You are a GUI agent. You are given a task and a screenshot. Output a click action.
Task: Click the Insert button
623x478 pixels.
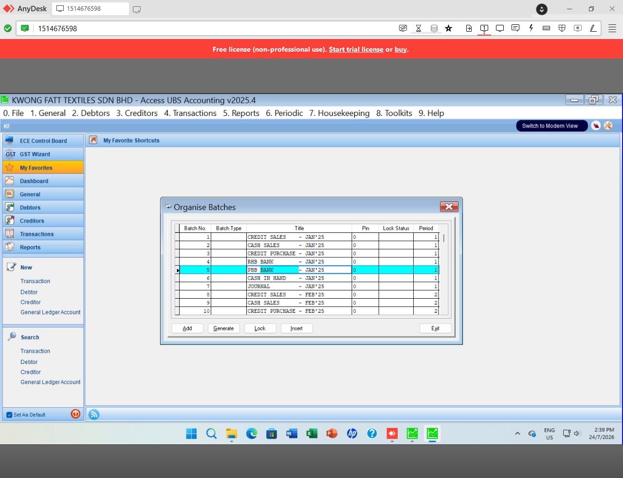click(297, 328)
